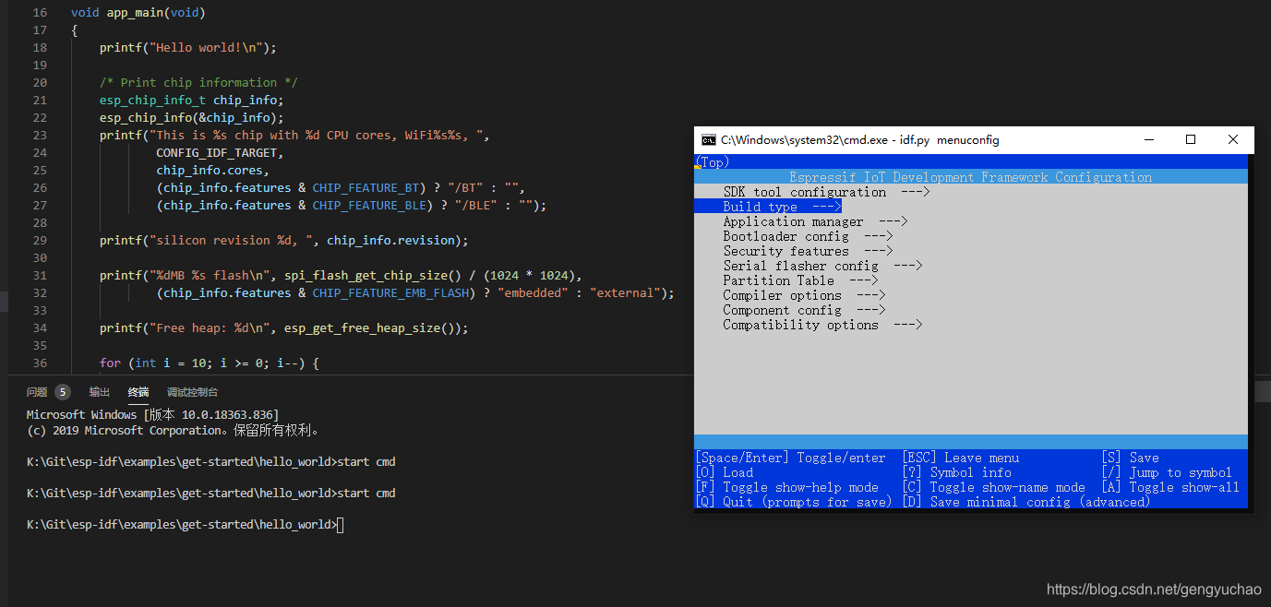Click the printf "Hello world!" code line

tap(188, 48)
